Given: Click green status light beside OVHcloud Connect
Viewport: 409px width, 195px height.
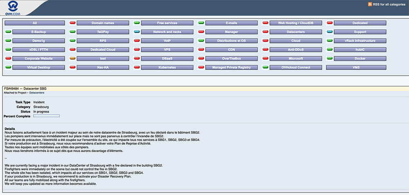Looking at the screenshot, I should coord(265,67).
